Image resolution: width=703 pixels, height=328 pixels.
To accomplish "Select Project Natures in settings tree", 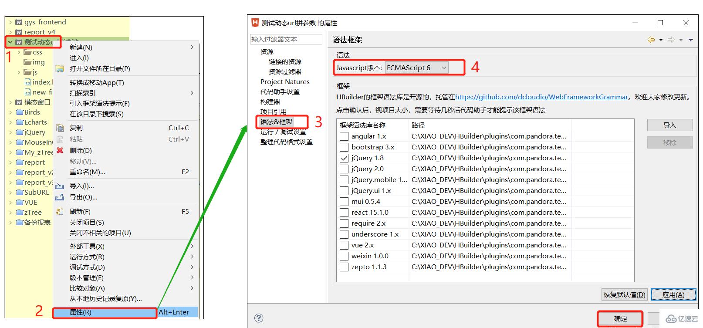I will 285,82.
